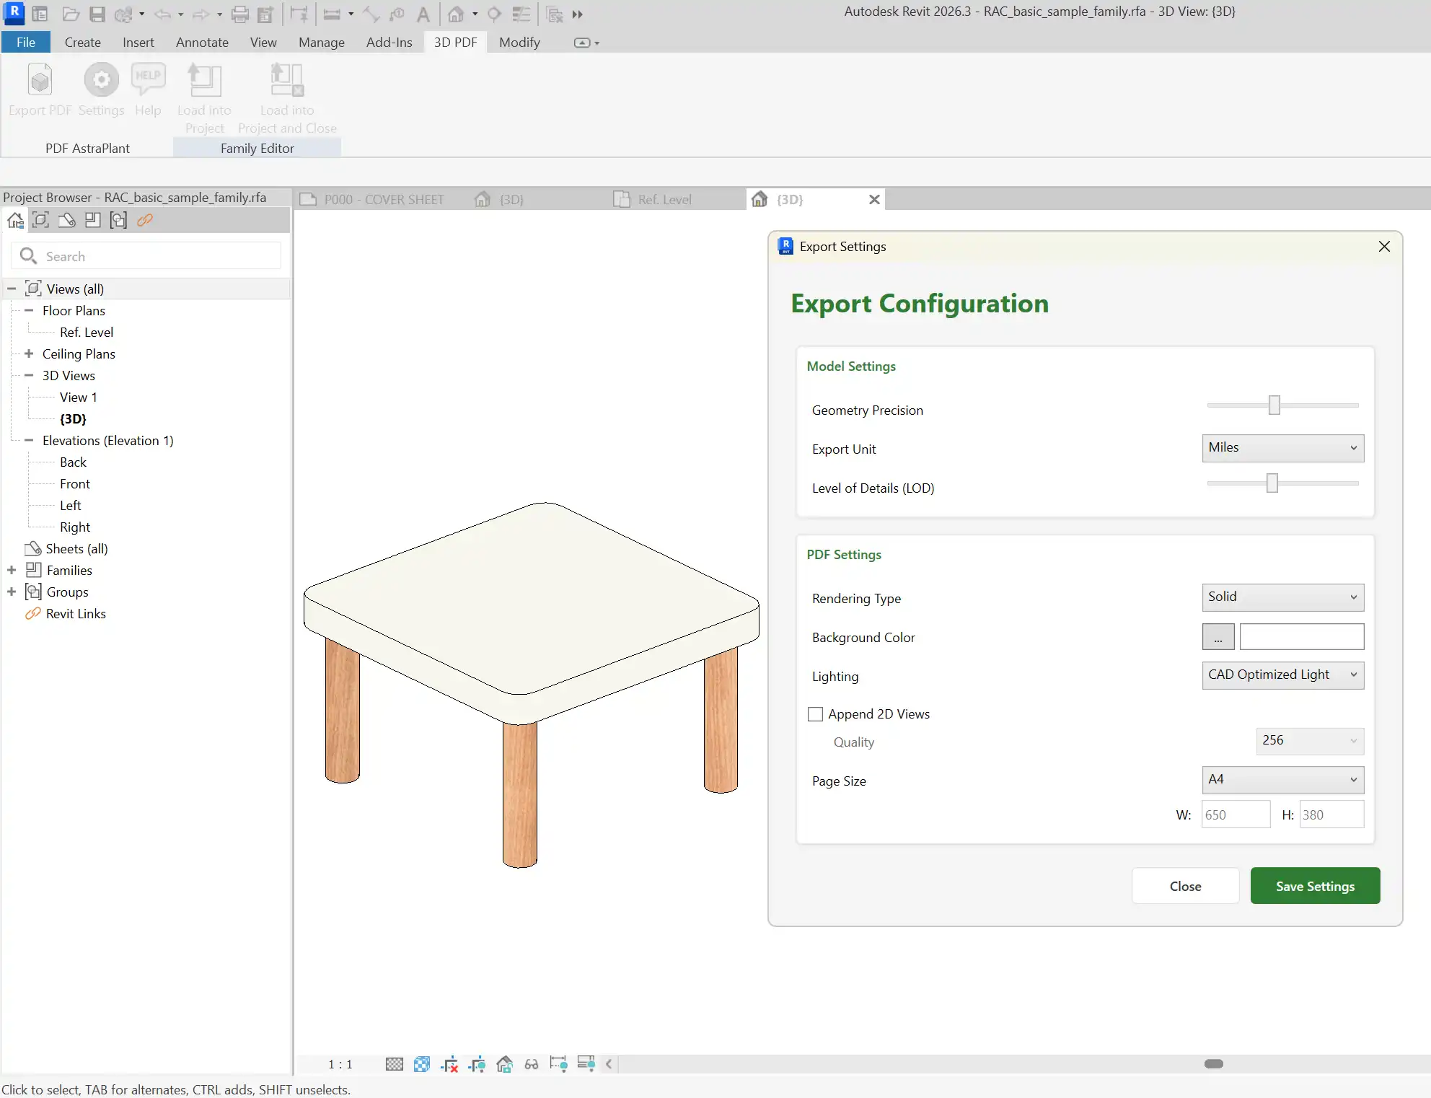Enable the Append 2D Views checkbox
Viewport: 1431px width, 1098px height.
click(816, 713)
